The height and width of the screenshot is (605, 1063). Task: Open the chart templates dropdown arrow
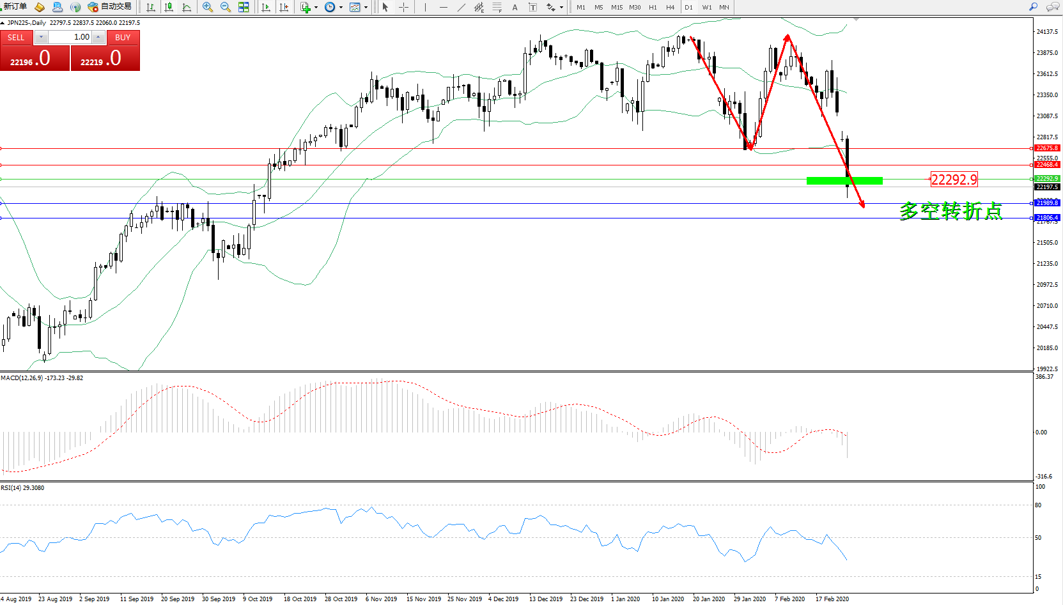(x=366, y=8)
